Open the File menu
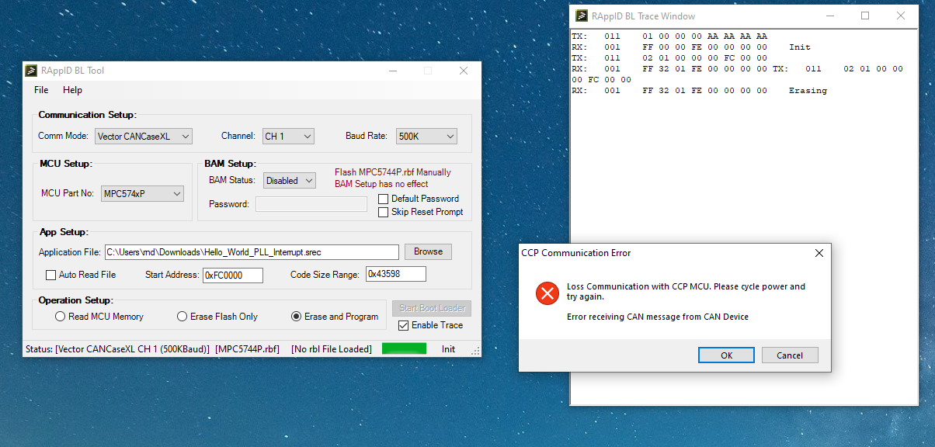935x447 pixels. 40,90
